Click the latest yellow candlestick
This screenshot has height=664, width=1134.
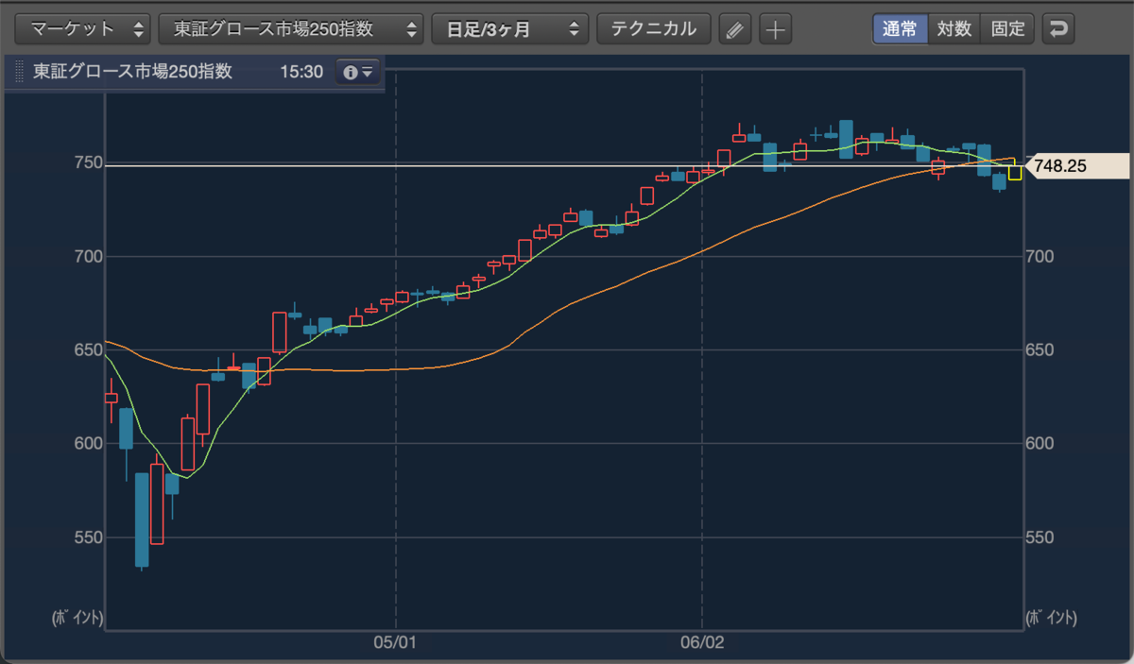[1015, 171]
